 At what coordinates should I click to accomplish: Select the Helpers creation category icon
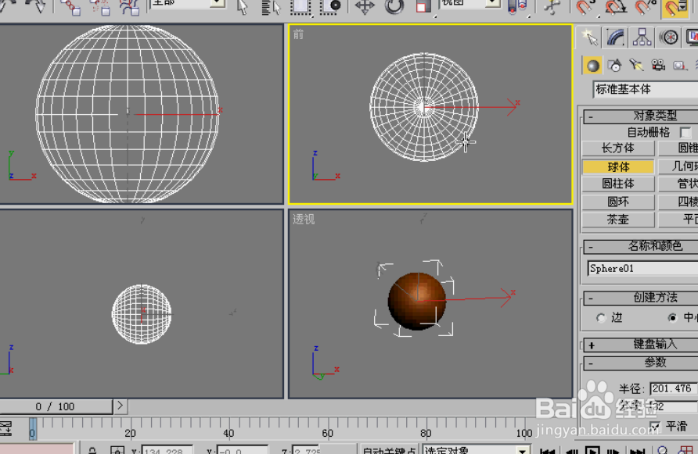click(678, 66)
